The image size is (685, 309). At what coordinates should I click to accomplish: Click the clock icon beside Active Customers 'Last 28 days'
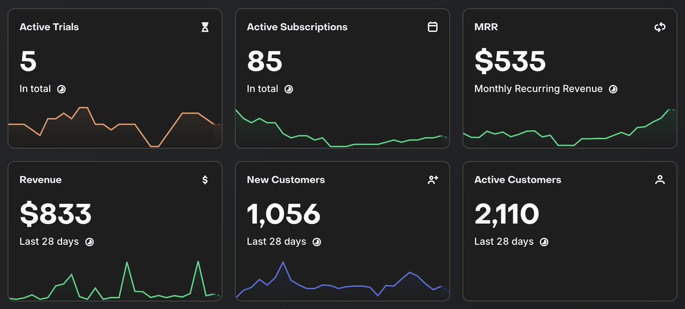[545, 242]
